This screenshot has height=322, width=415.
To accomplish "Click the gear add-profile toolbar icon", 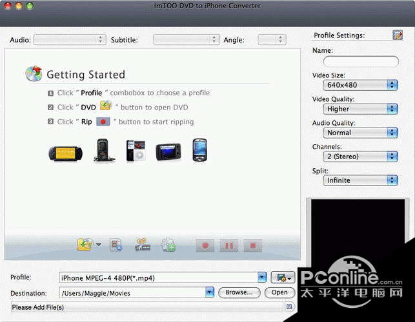I will point(168,245).
